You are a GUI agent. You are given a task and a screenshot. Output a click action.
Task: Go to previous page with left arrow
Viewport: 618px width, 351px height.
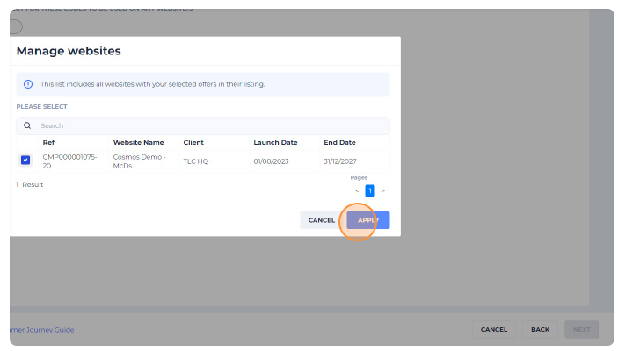pyautogui.click(x=357, y=190)
